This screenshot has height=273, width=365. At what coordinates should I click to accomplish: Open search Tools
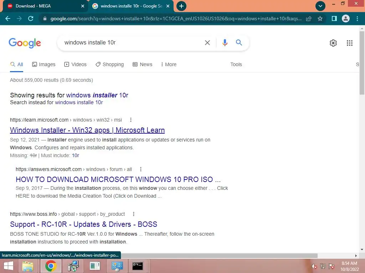tap(236, 64)
